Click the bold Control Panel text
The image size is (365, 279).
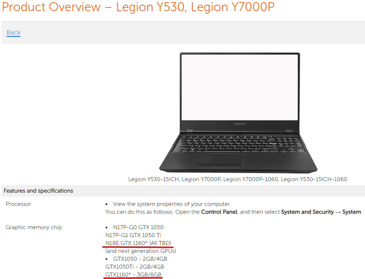[219, 212]
